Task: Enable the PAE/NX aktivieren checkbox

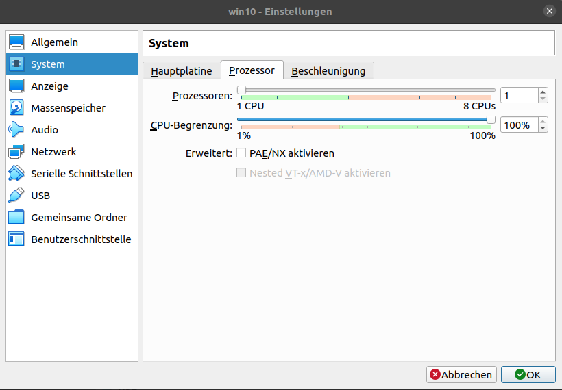Action: click(x=241, y=153)
